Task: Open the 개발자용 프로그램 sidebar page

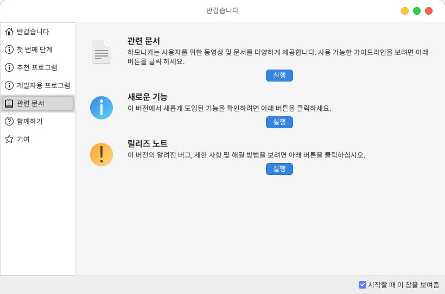Action: (x=43, y=85)
